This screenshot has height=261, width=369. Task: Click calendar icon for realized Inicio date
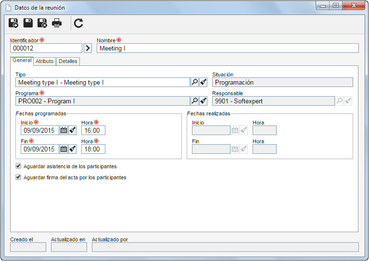pyautogui.click(x=235, y=130)
